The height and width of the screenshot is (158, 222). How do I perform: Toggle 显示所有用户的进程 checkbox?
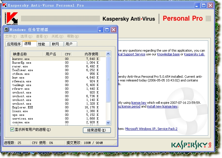(12, 129)
